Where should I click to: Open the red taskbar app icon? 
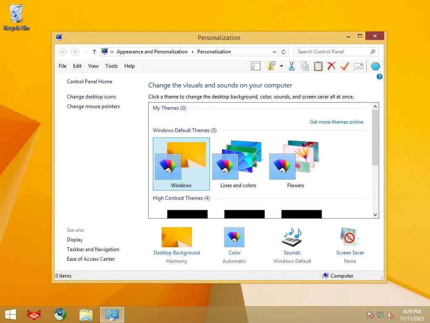pyautogui.click(x=34, y=315)
